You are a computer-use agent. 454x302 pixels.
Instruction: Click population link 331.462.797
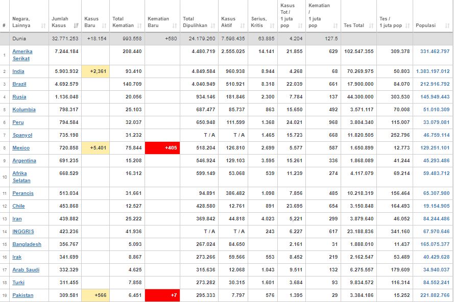pyautogui.click(x=435, y=51)
